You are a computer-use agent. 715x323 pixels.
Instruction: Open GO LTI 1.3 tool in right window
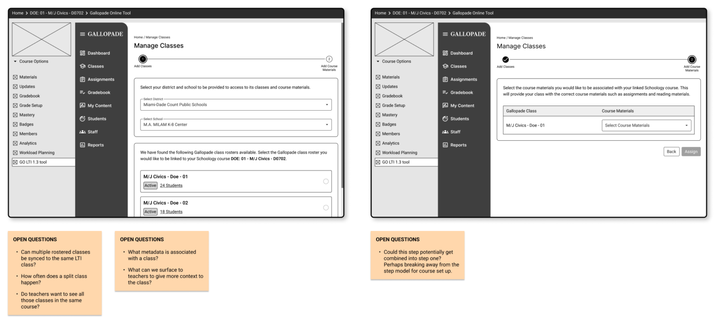(406, 162)
